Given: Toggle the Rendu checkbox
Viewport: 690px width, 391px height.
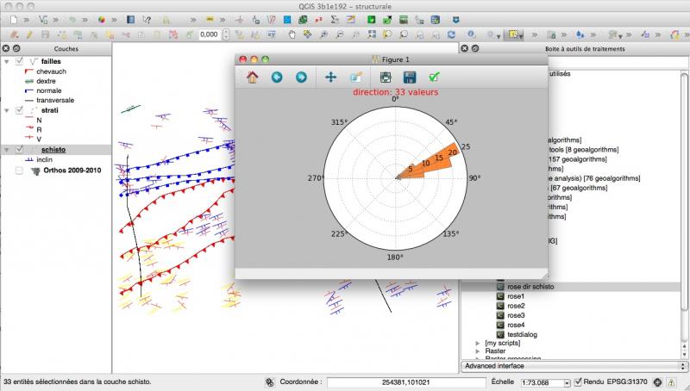Looking at the screenshot, I should pos(578,382).
